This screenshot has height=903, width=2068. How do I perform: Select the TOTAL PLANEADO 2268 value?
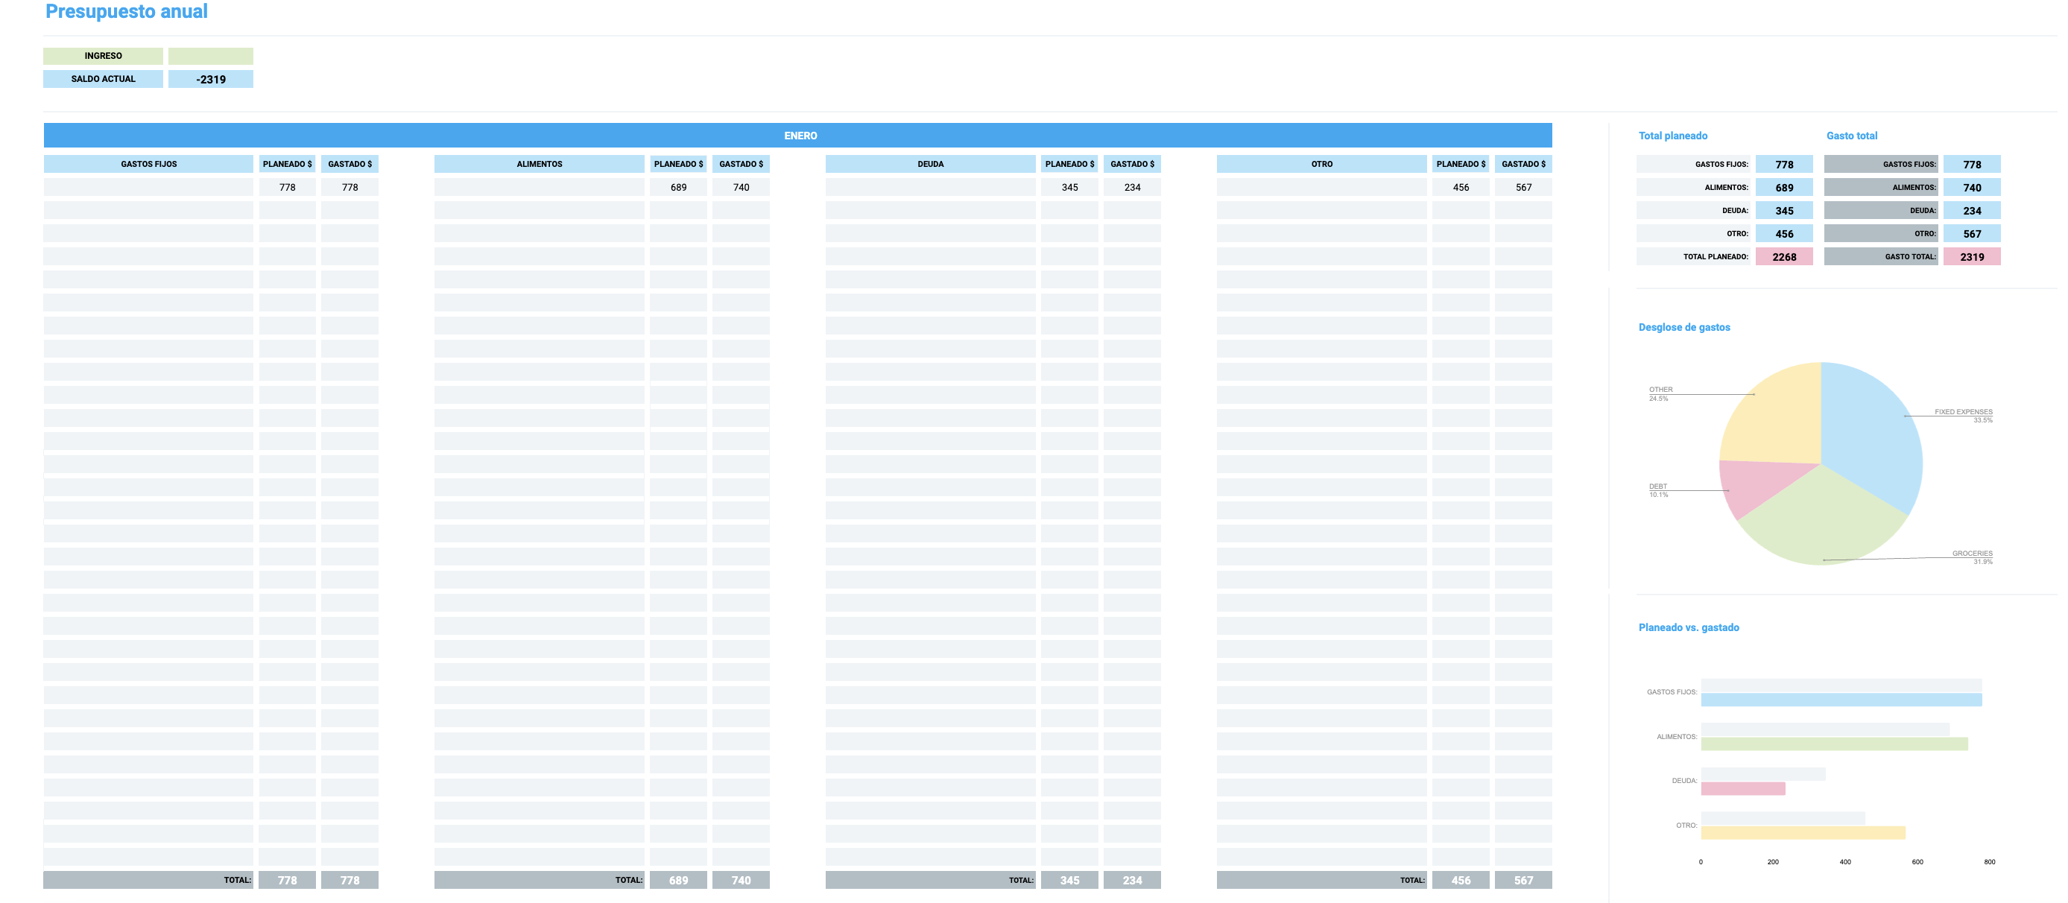[x=1784, y=257]
